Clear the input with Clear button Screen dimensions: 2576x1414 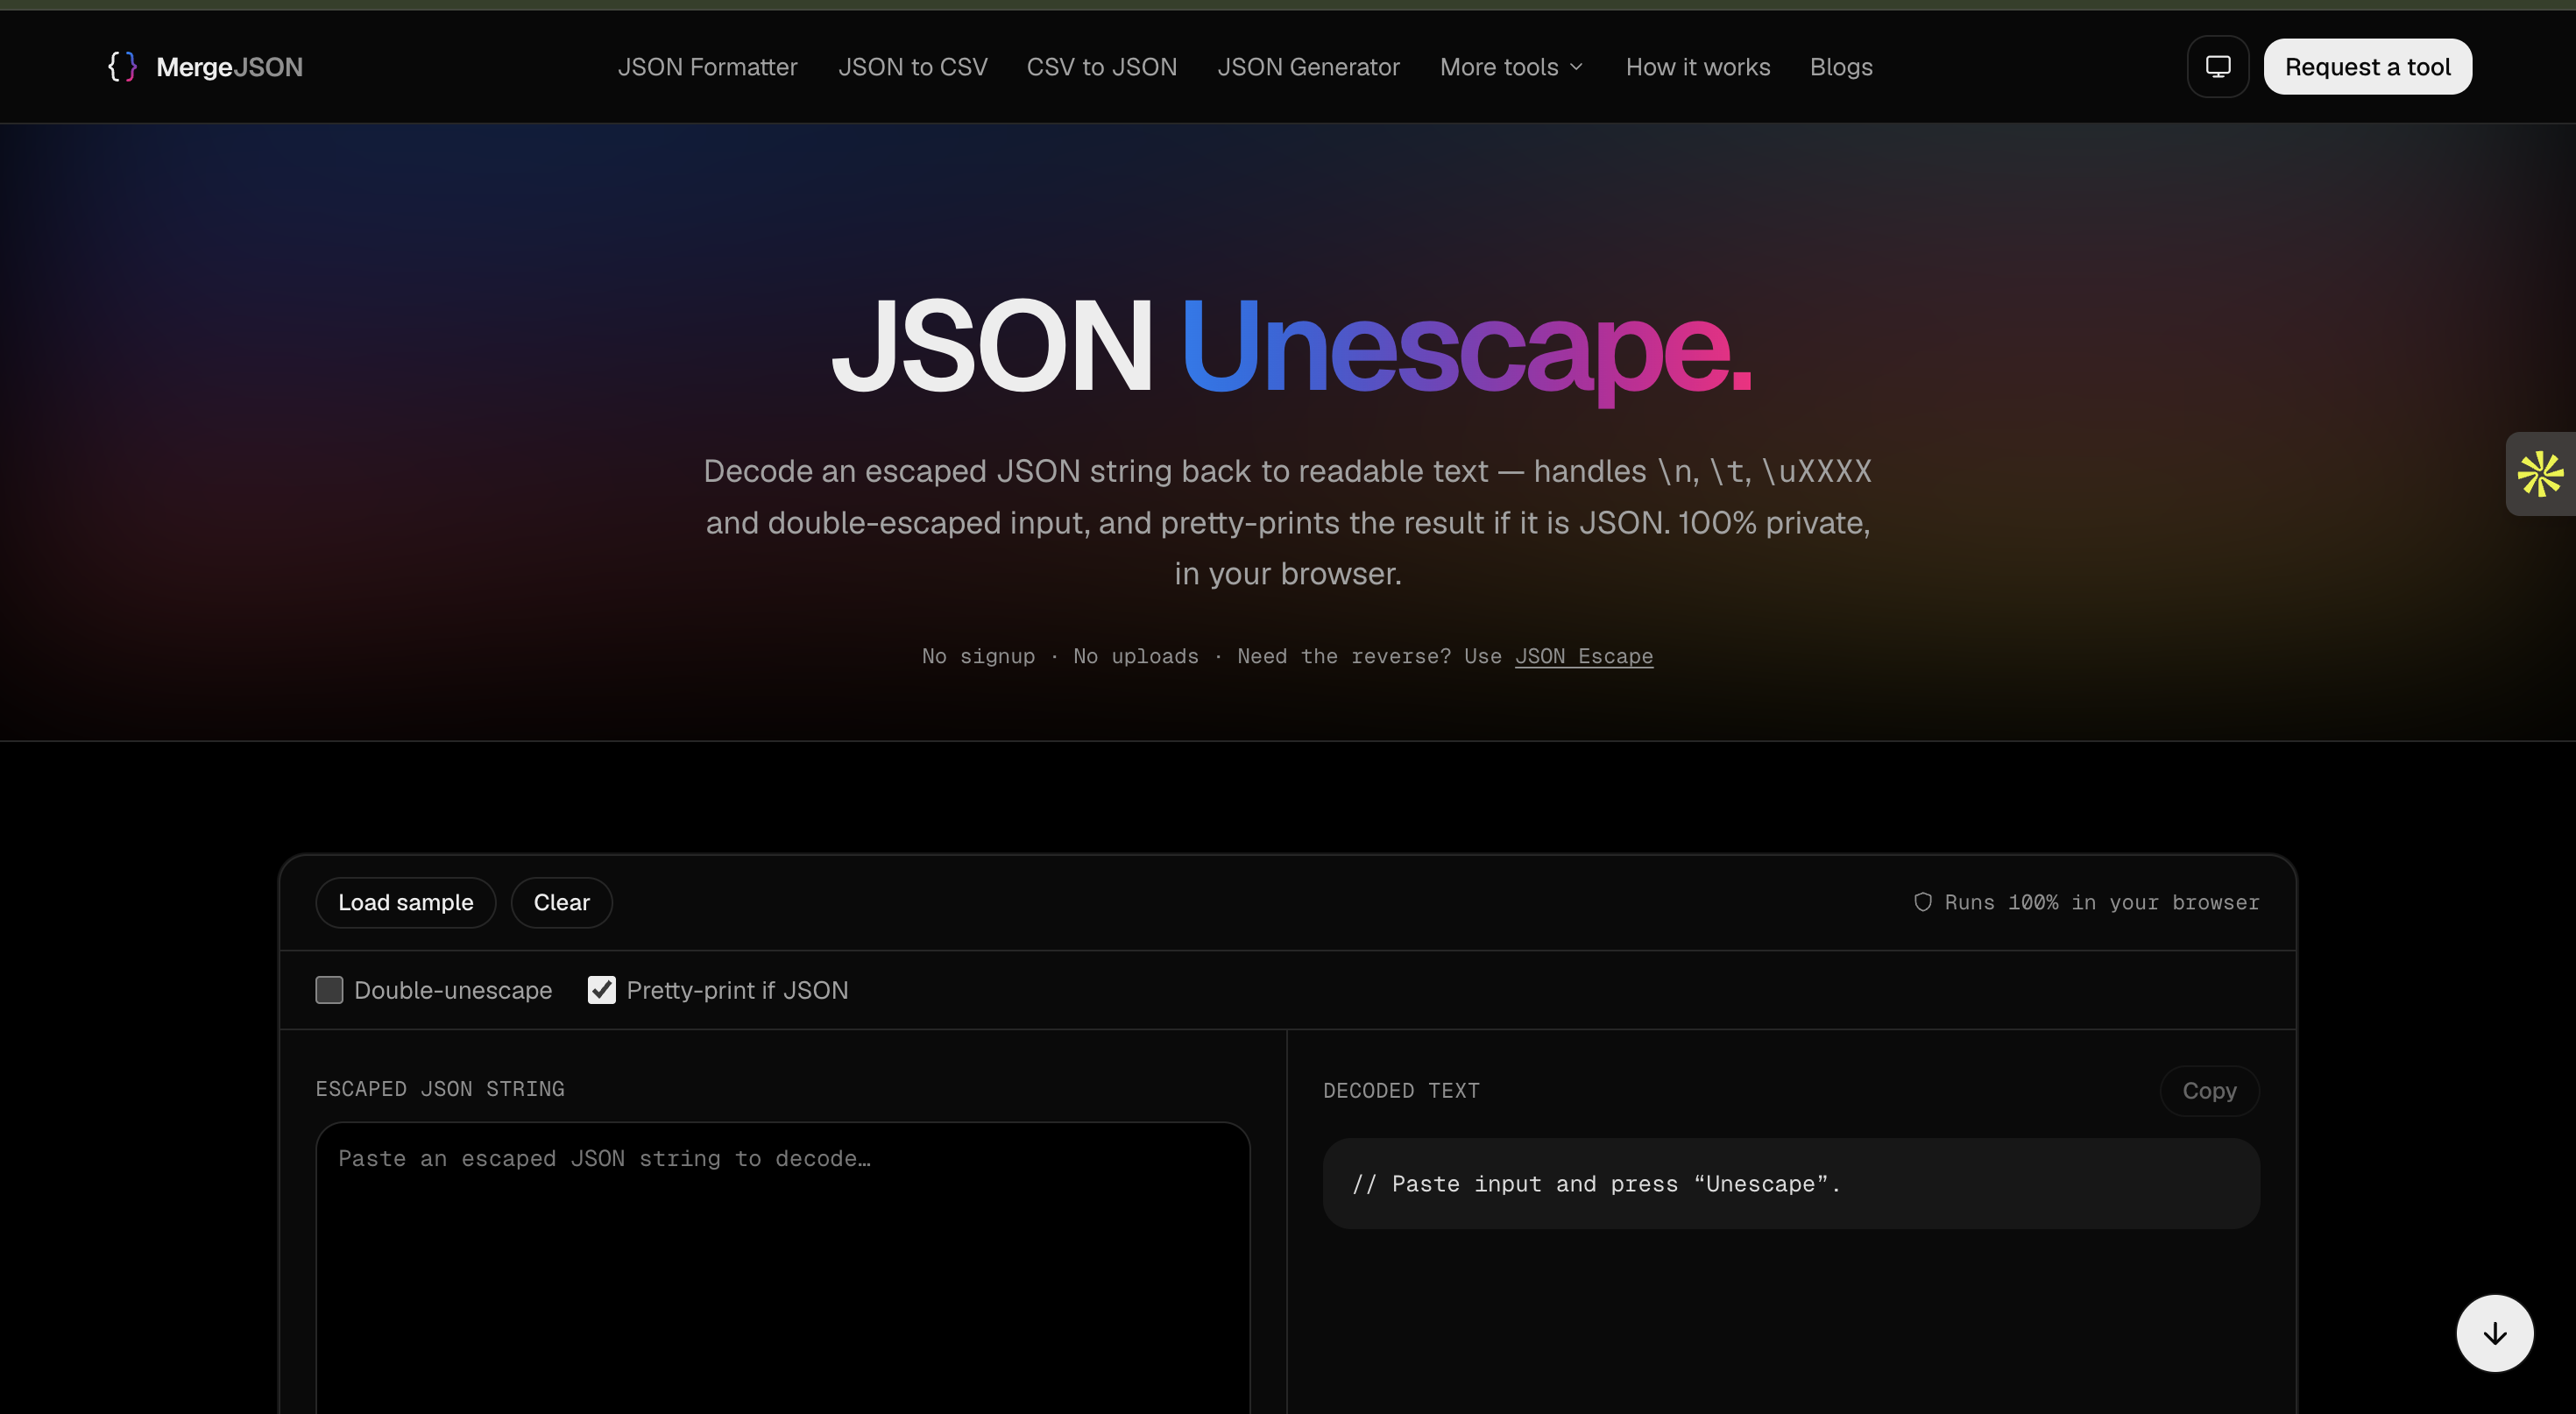click(561, 902)
